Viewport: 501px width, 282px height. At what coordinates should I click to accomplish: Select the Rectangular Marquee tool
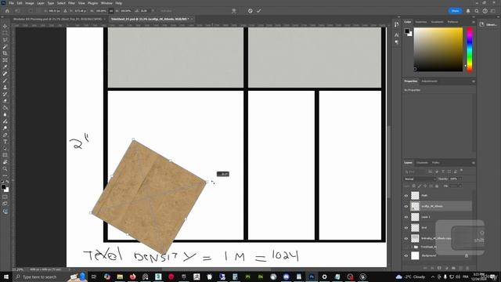5,33
